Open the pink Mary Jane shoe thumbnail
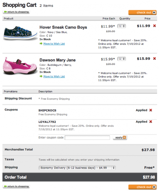Viewport: 159px width, 192px height. pos(20,66)
